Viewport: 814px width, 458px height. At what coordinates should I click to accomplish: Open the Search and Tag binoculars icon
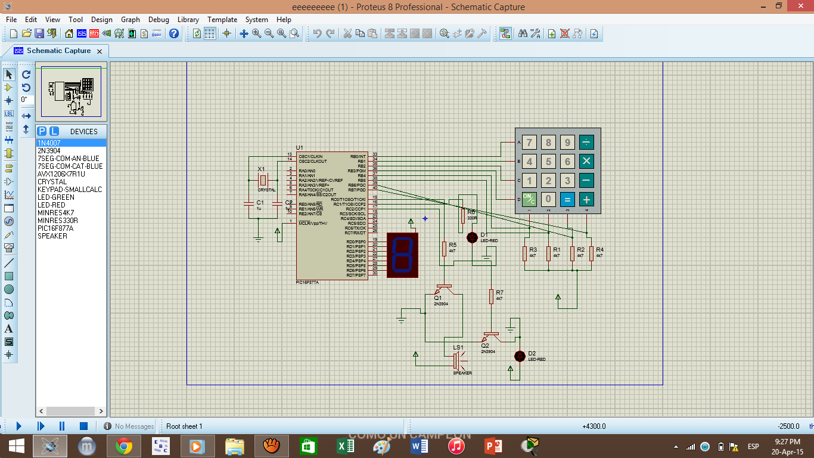[523, 33]
